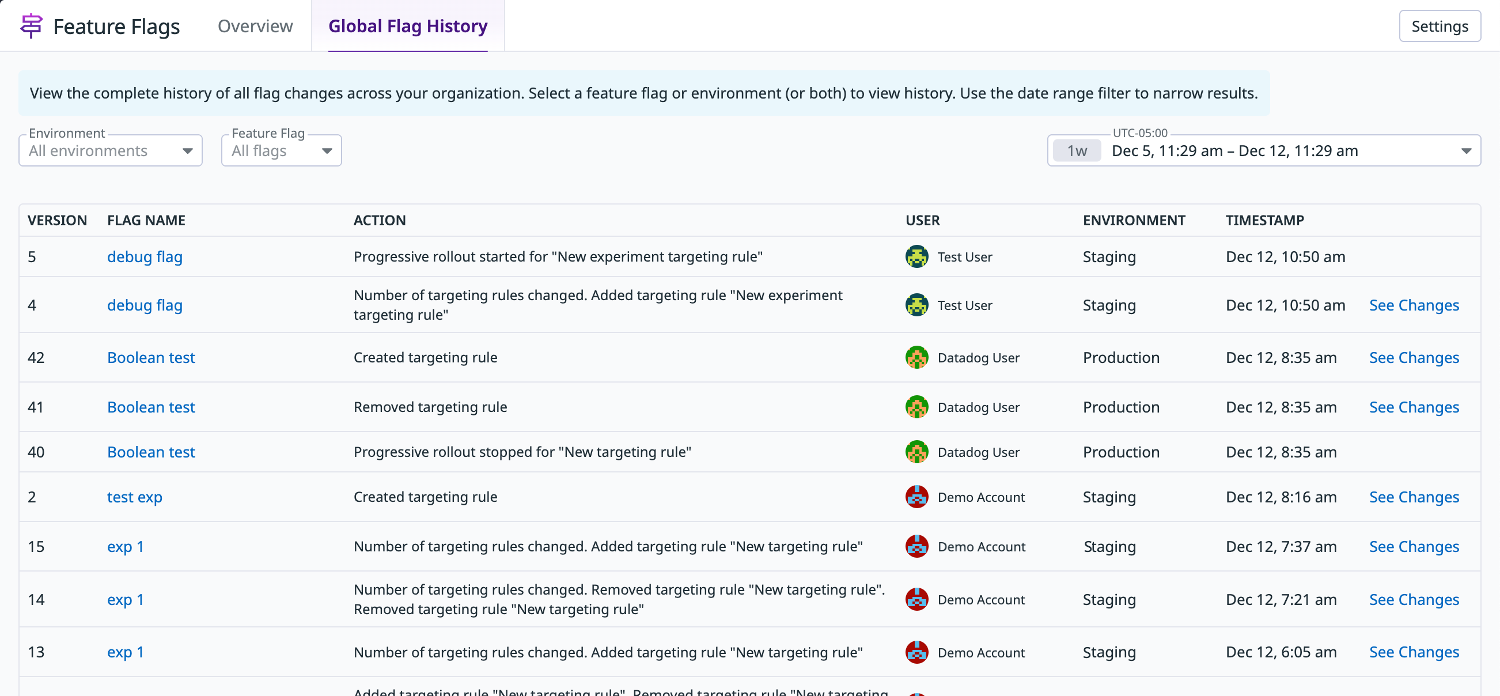Click See Changes for Boolean test version 42
The width and height of the screenshot is (1500, 696).
1413,358
